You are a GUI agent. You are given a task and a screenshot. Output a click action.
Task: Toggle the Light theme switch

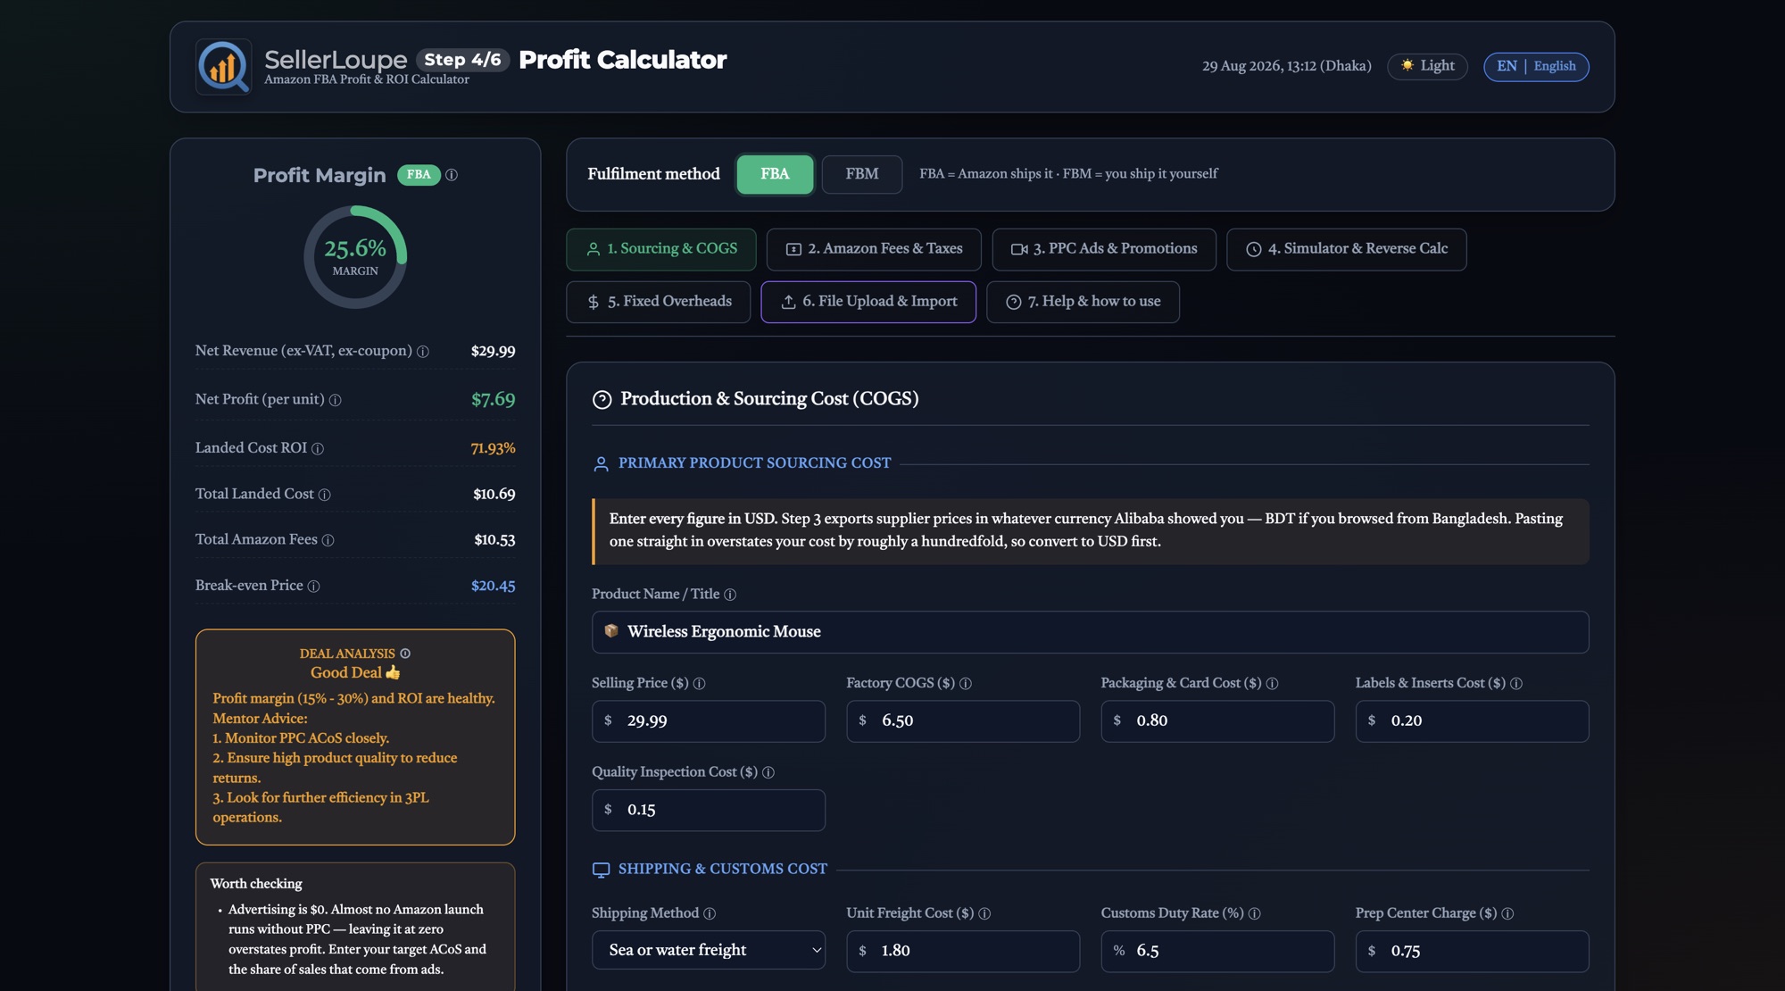click(x=1427, y=66)
